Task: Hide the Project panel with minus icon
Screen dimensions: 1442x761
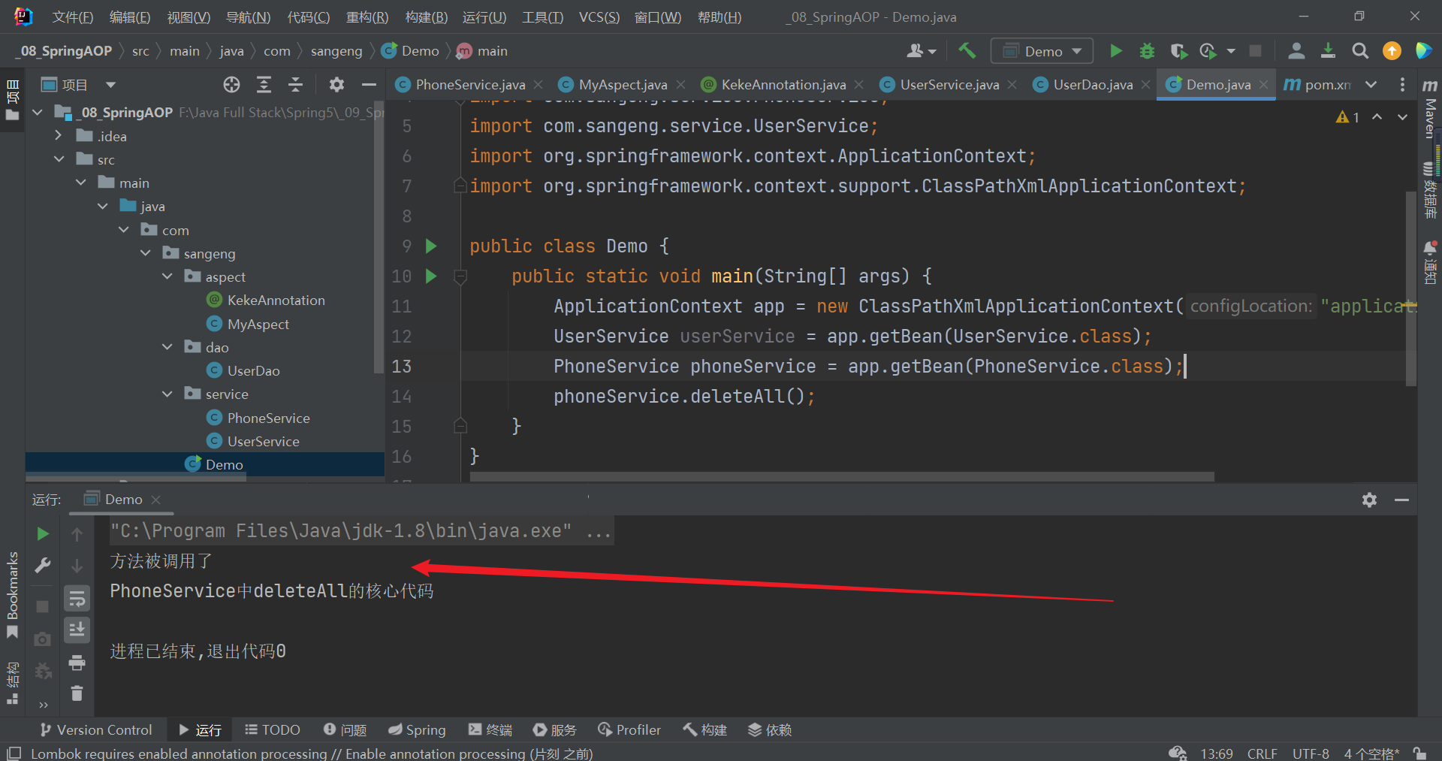Action: tap(369, 85)
